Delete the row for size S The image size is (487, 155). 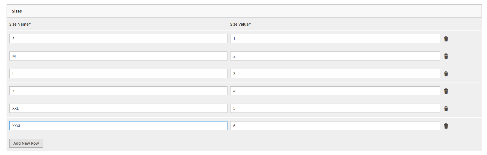point(446,39)
